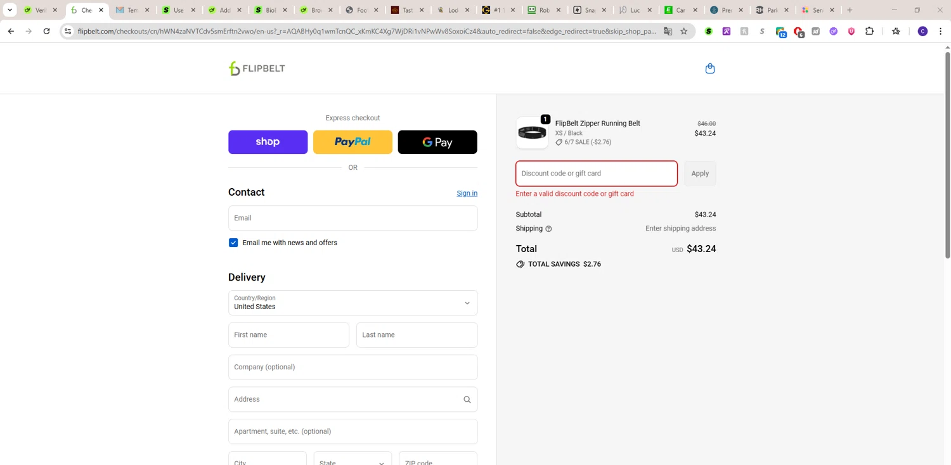Open the Extensions puzzle-piece menu

pyautogui.click(x=869, y=31)
